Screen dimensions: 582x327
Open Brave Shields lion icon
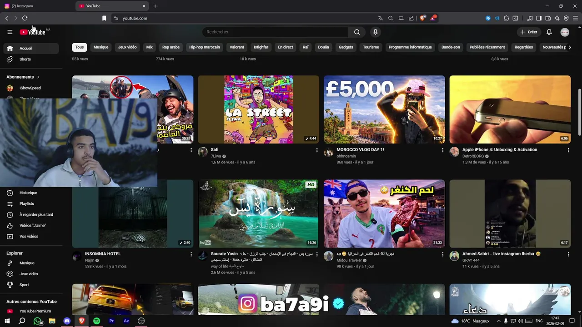pyautogui.click(x=422, y=18)
